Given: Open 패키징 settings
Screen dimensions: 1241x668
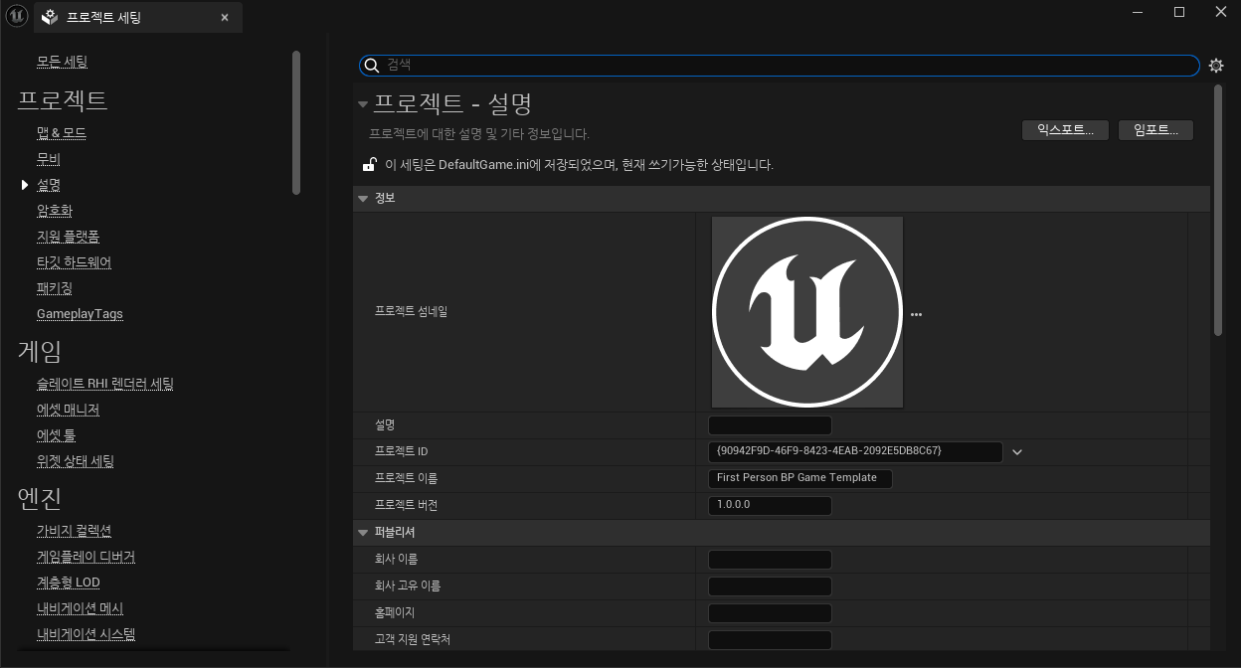Looking at the screenshot, I should (x=55, y=288).
